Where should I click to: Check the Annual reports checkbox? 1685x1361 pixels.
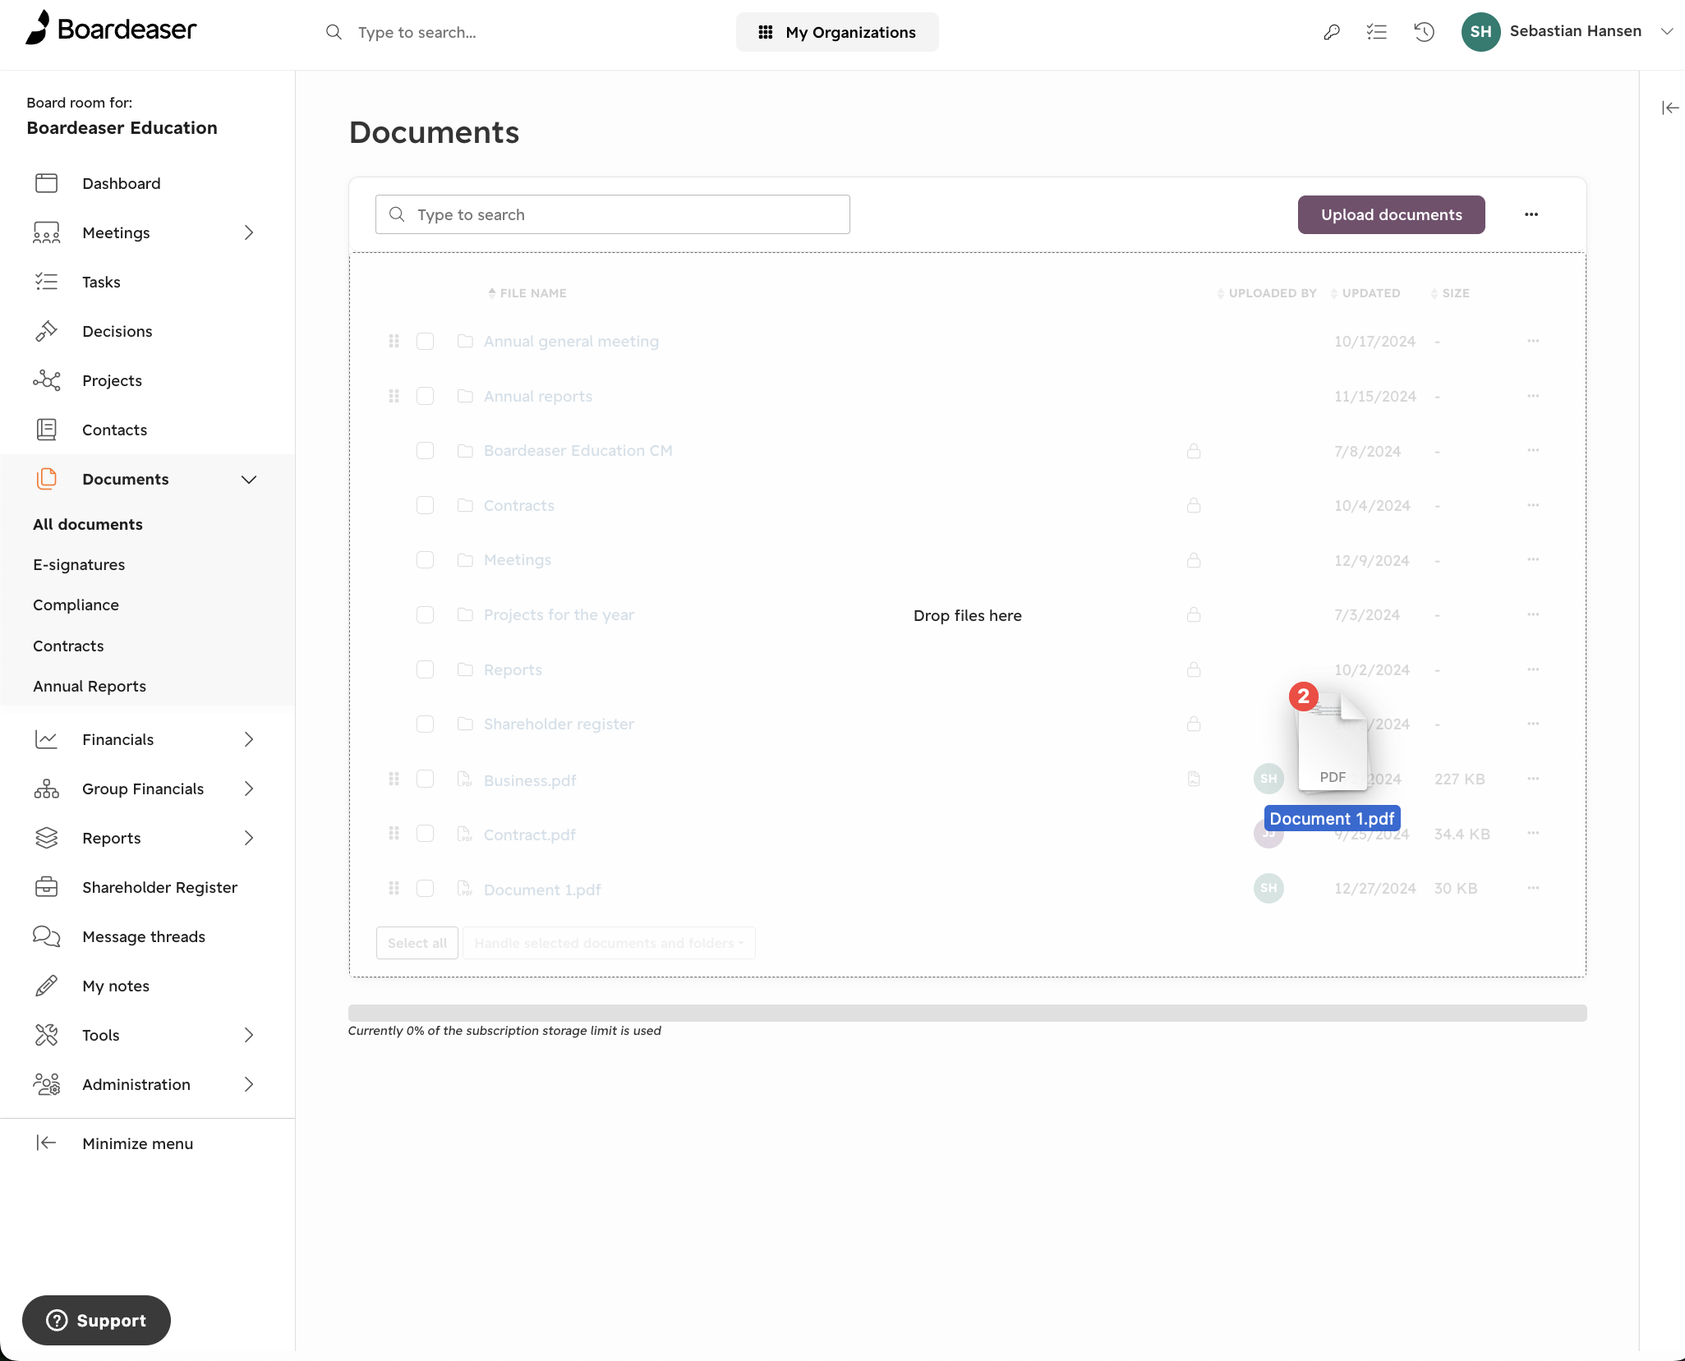pyautogui.click(x=425, y=396)
